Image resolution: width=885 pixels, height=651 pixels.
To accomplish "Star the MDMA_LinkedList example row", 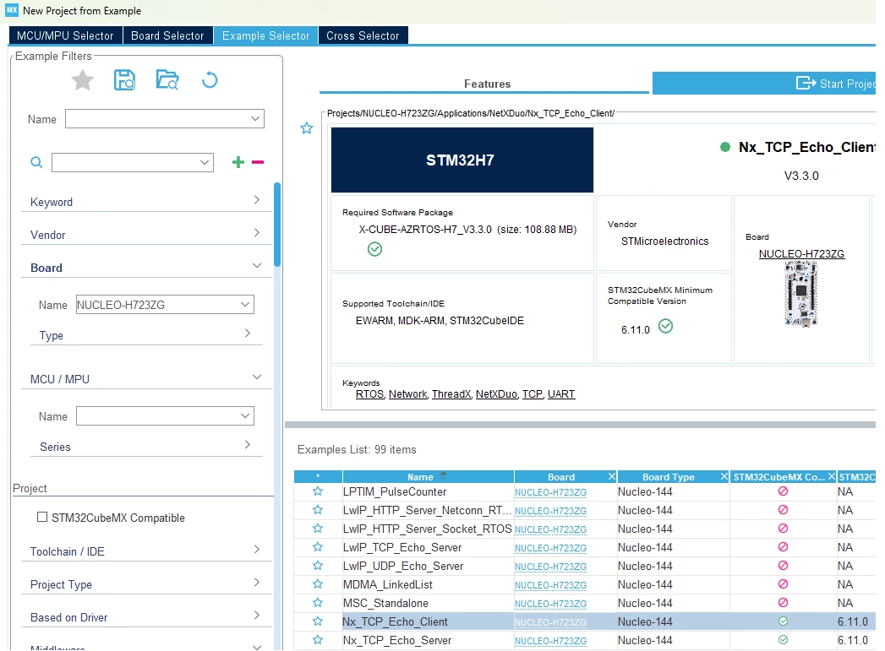I will (x=318, y=584).
